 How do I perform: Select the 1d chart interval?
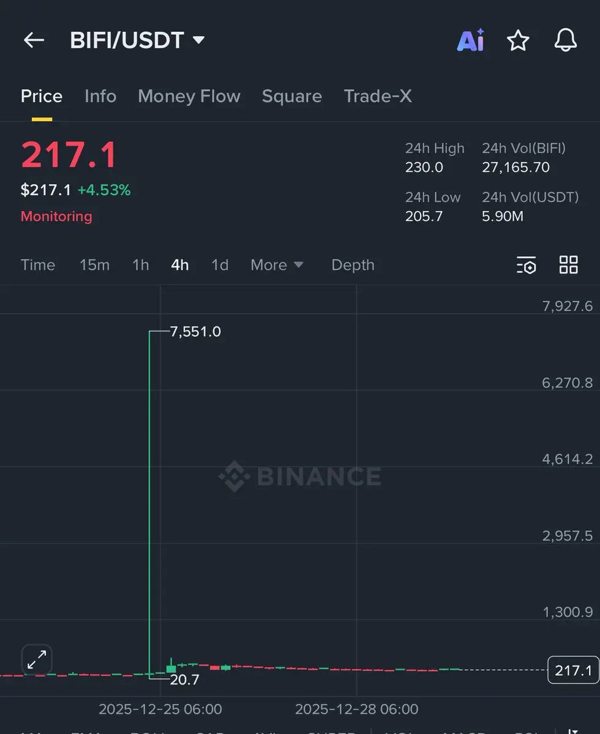[x=219, y=265]
